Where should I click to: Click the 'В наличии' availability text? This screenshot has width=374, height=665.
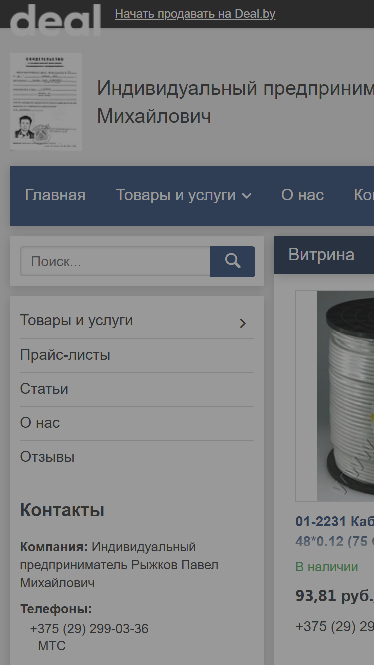tap(327, 567)
